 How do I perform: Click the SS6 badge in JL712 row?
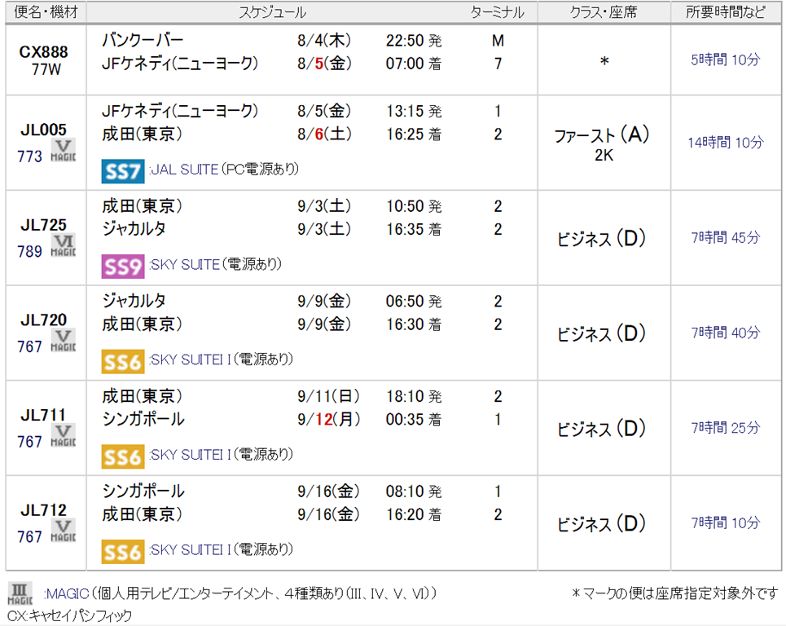tap(123, 552)
